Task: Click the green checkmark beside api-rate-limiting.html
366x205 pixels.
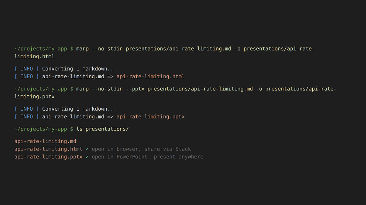Action: coord(87,149)
